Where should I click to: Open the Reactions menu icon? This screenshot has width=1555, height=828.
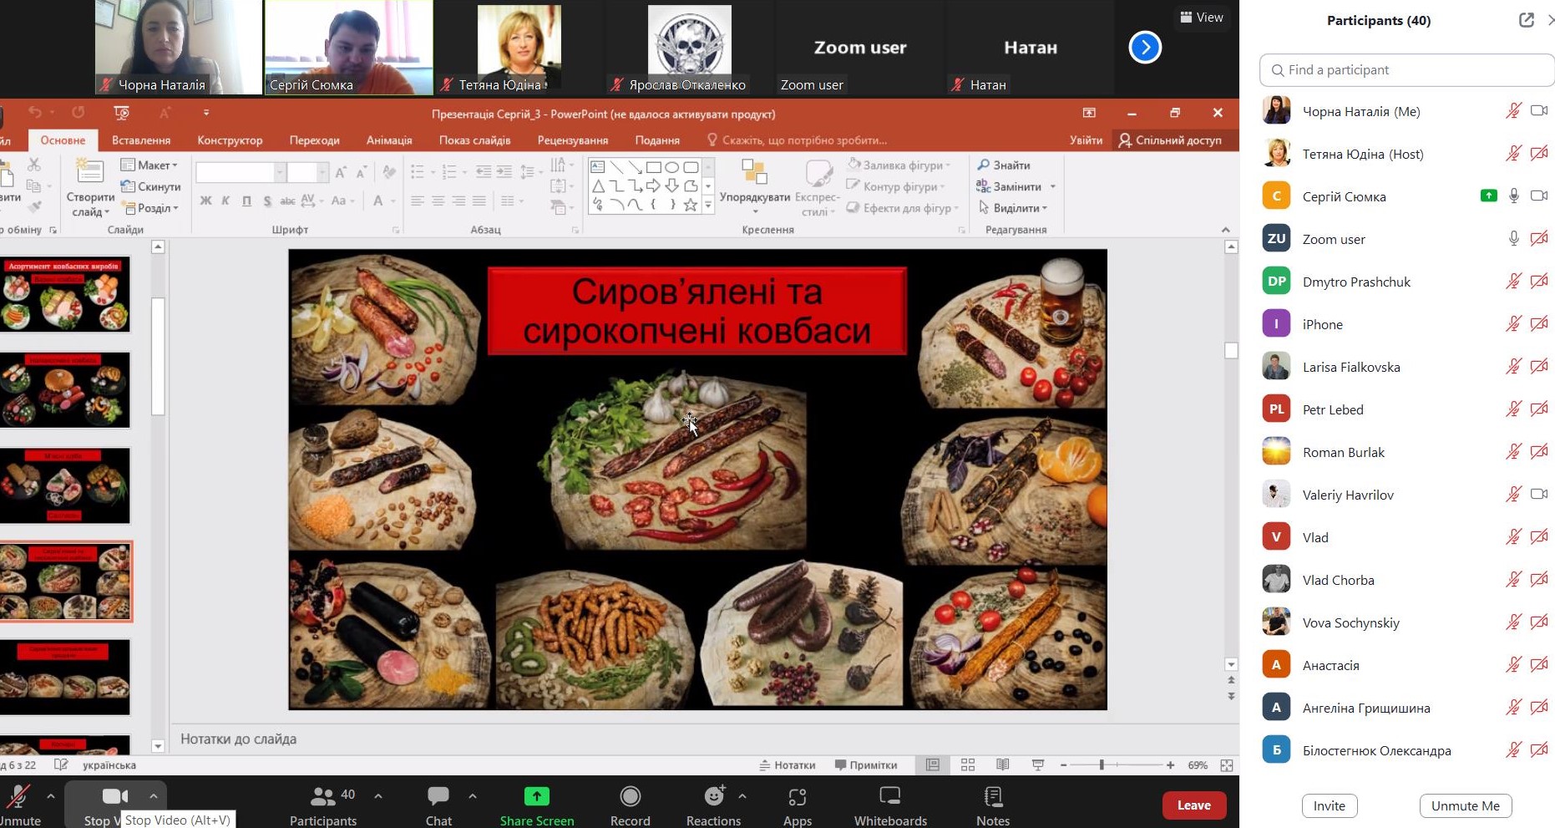[x=713, y=797]
